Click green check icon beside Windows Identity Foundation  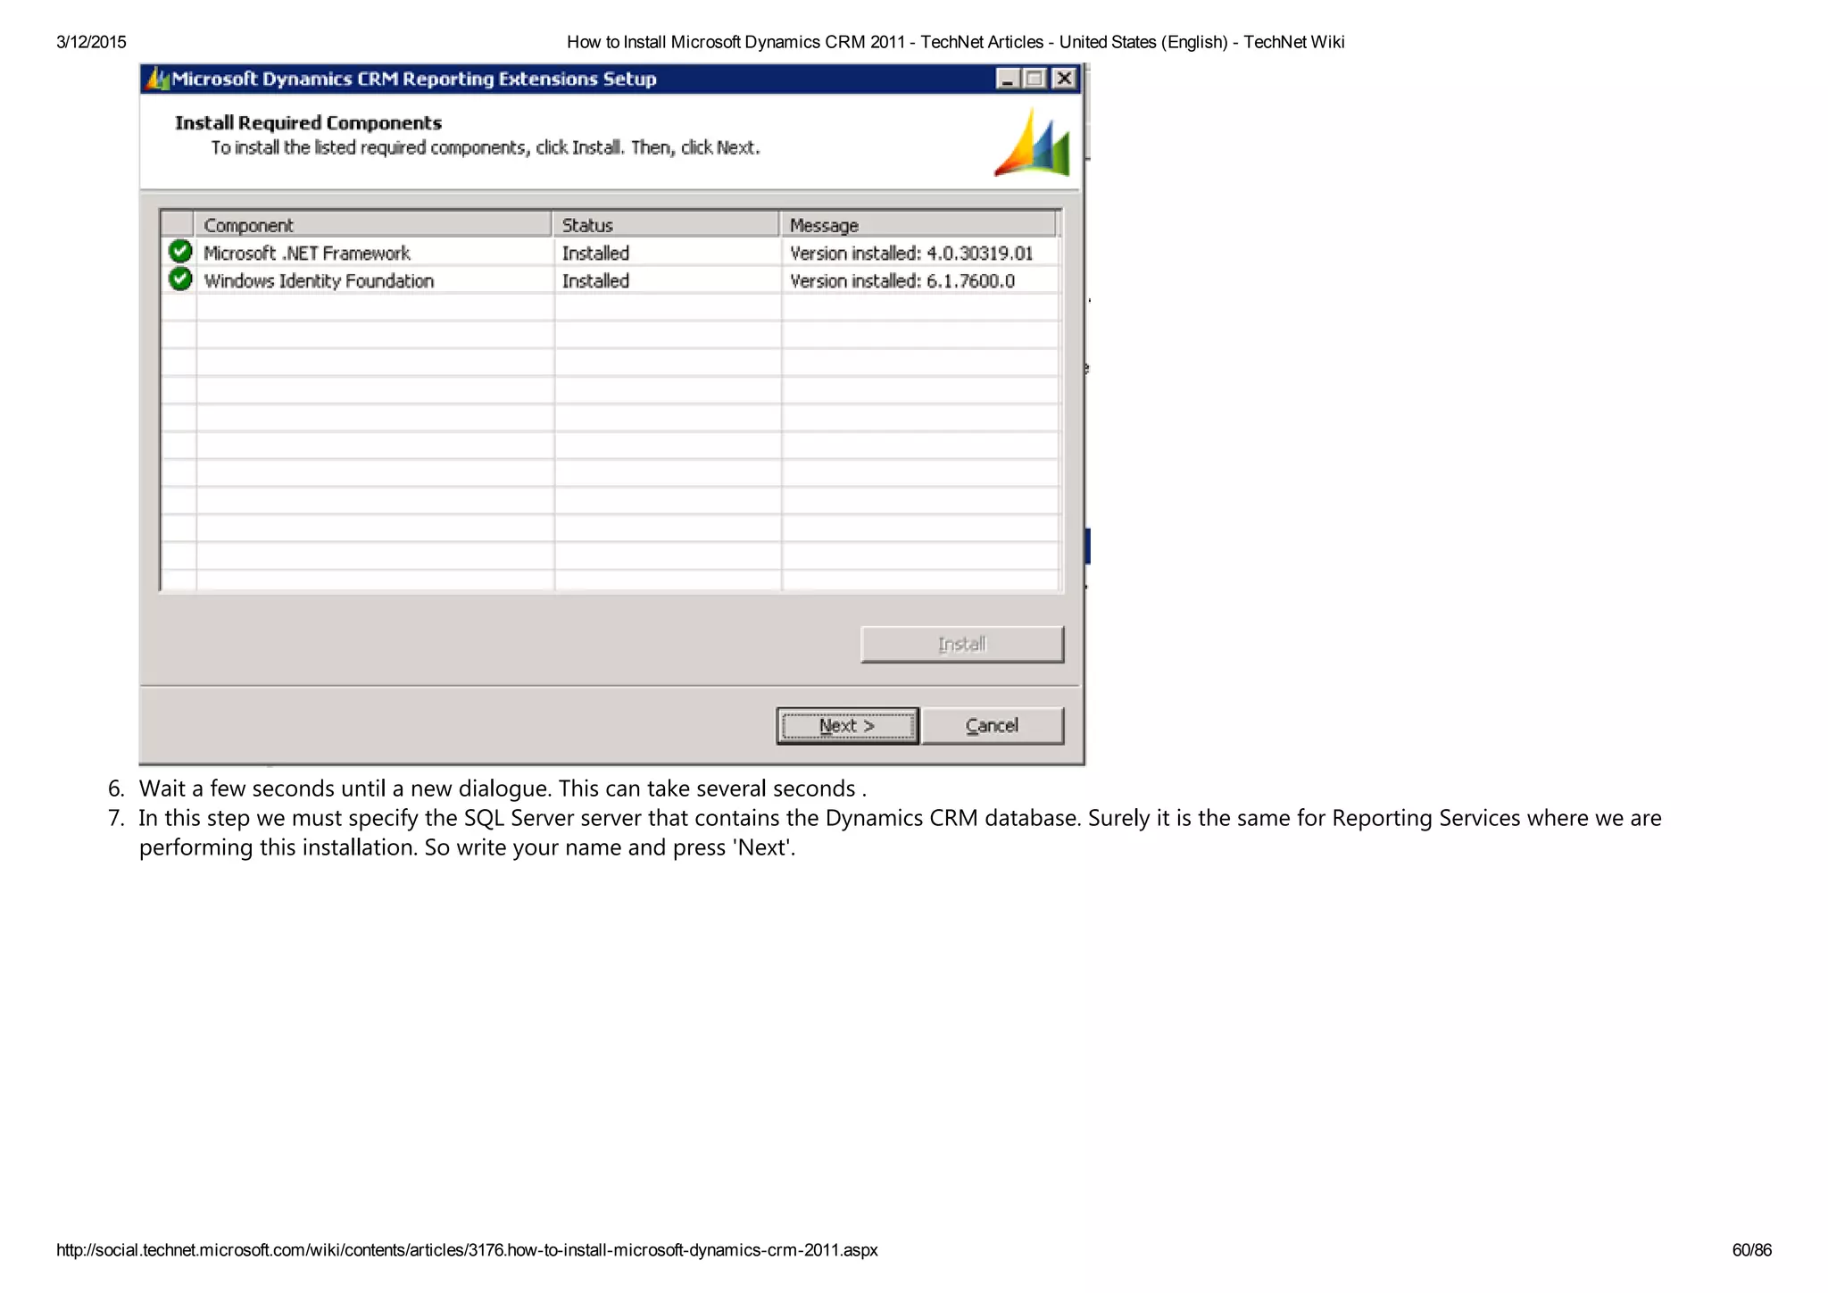(x=180, y=279)
